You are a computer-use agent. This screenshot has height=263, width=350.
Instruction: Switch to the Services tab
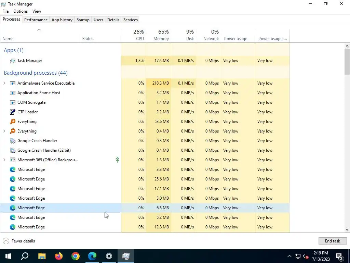131,20
